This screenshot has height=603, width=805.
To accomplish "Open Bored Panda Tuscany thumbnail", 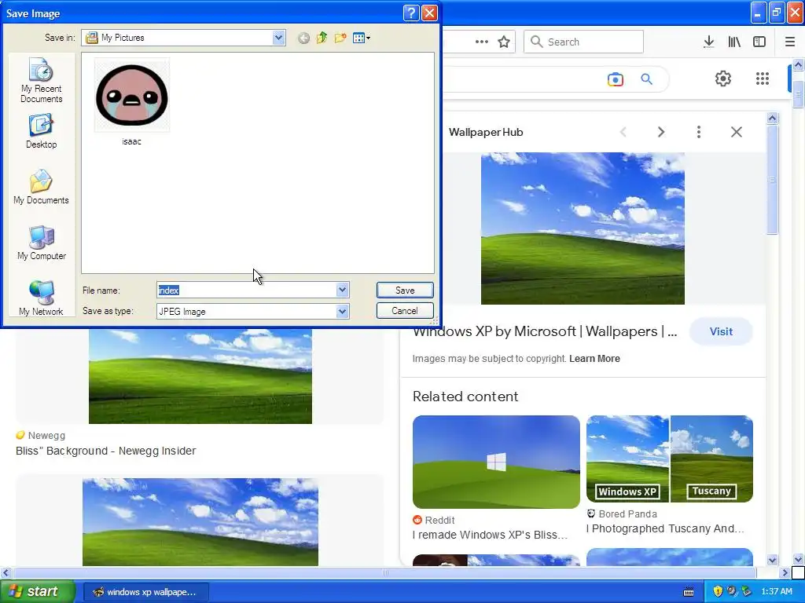I will [x=670, y=459].
